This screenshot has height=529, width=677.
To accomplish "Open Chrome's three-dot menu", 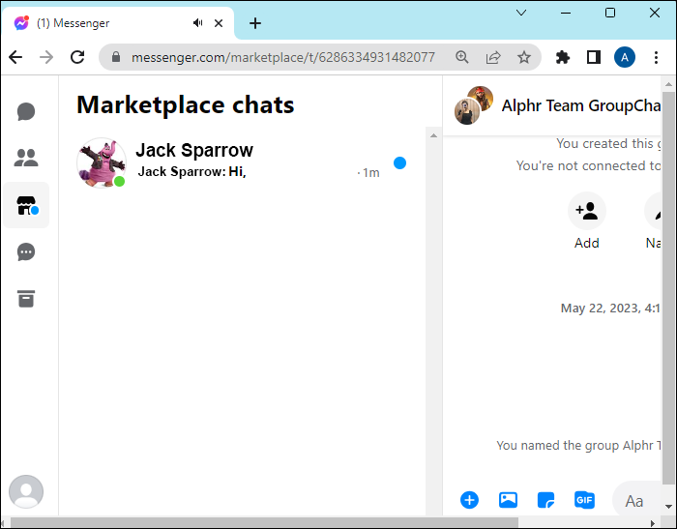I will (656, 57).
